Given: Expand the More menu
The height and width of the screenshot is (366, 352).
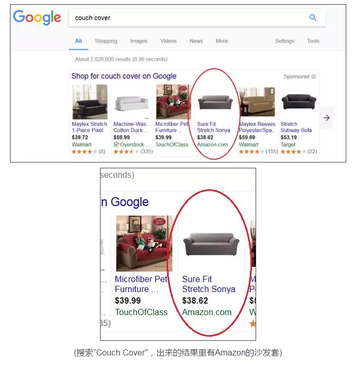Looking at the screenshot, I should click(x=222, y=41).
